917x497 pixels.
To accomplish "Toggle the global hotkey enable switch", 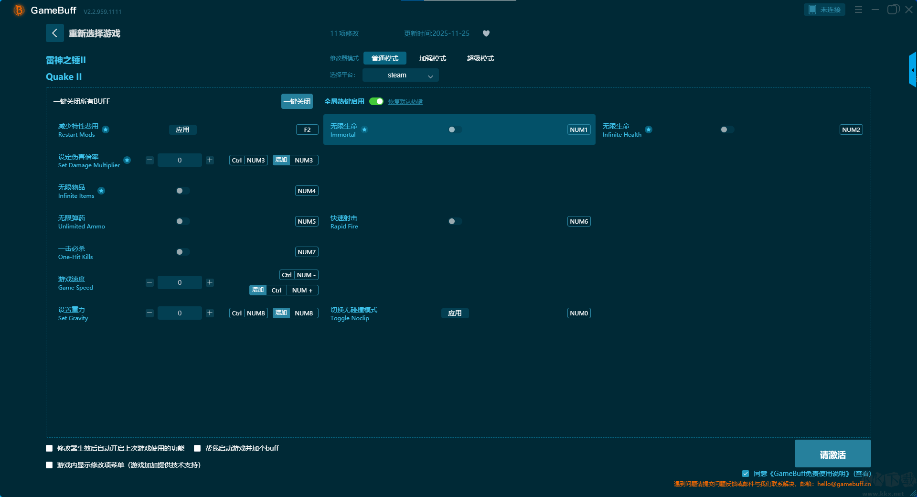I will pos(376,101).
